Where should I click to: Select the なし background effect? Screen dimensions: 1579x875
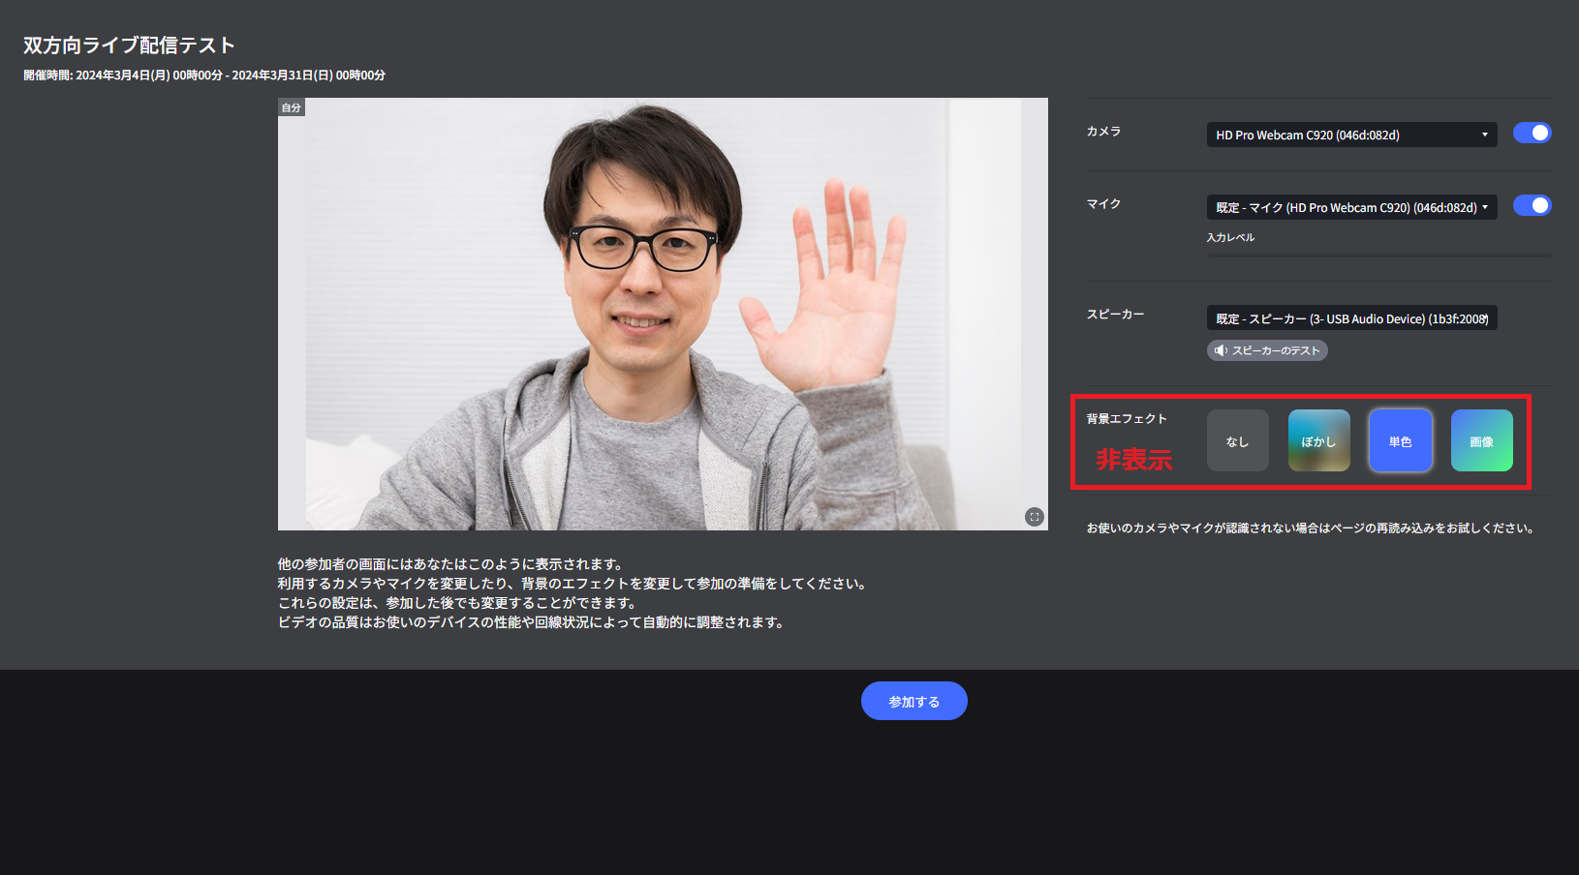[1237, 440]
